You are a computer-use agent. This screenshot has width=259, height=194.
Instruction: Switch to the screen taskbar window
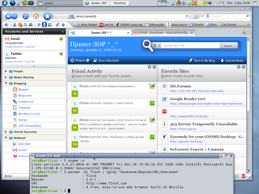pos(60,3)
